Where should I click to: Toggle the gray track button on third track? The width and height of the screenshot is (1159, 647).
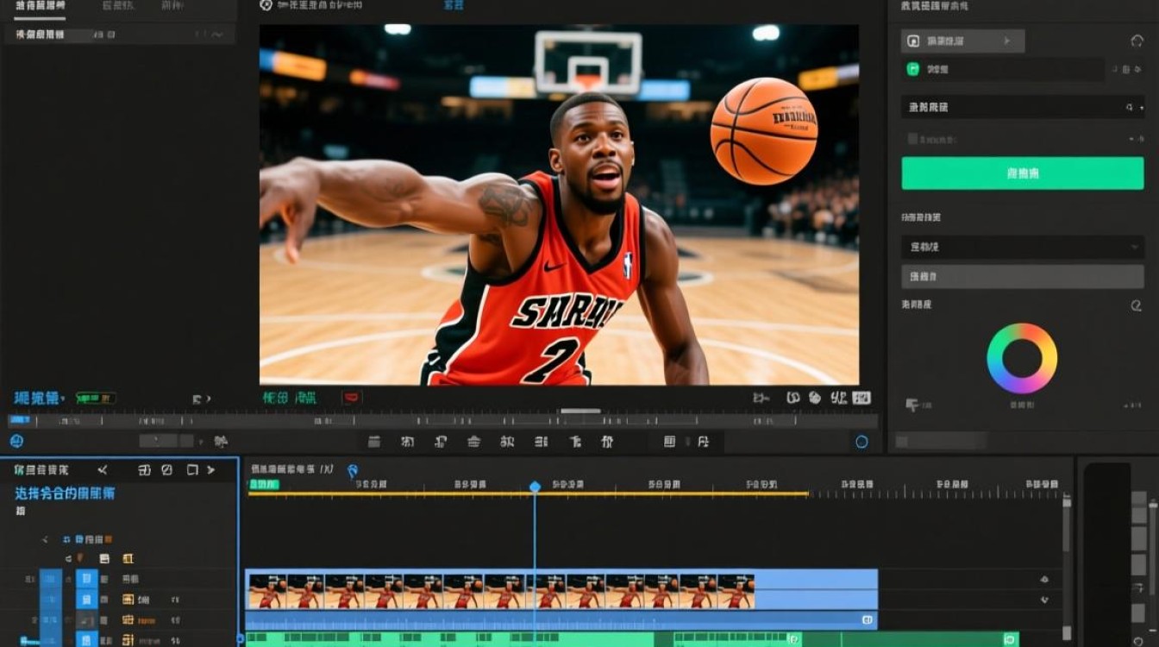(87, 619)
